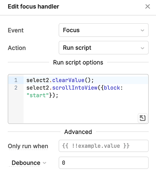The image size is (156, 176).
Task: Open the Action dropdown showing Run script
Action: 104,48
